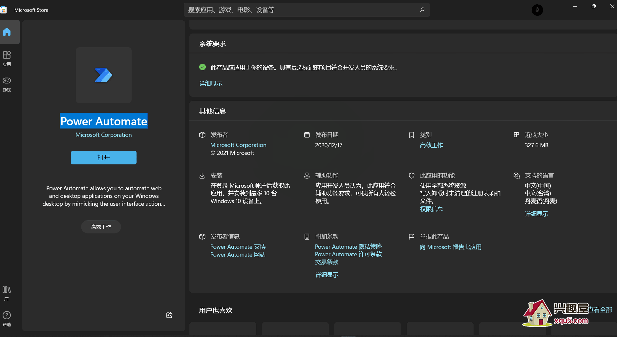This screenshot has width=617, height=337.
Task: Open the 高效工作 category link
Action: click(432, 145)
